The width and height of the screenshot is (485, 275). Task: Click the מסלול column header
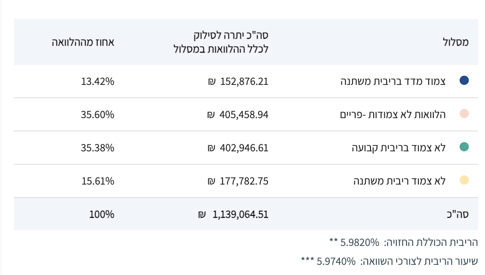pos(455,42)
